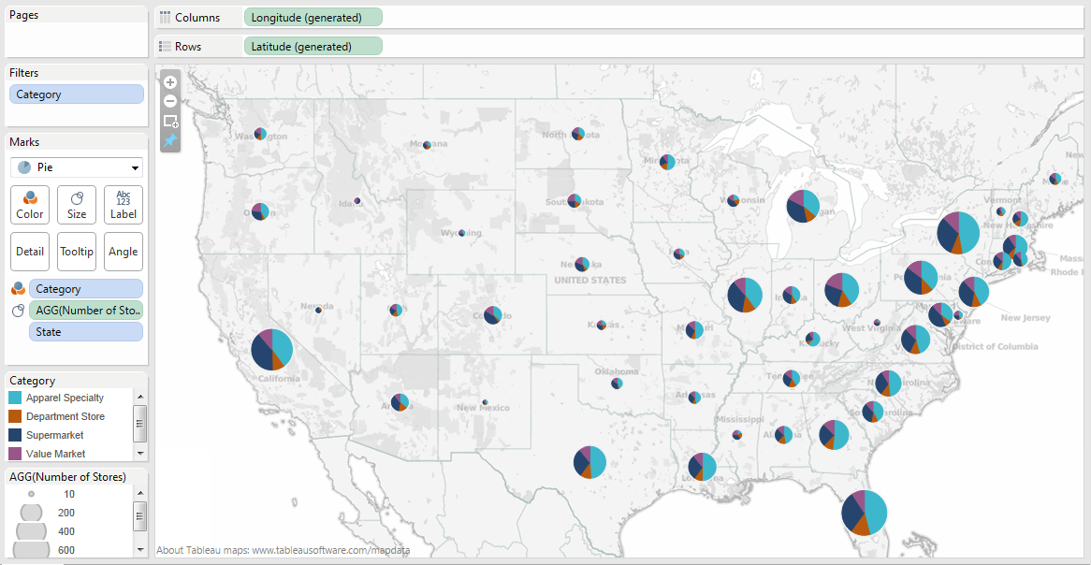The width and height of the screenshot is (1091, 565).
Task: Toggle the pushpin to reset the map view
Action: pos(169,140)
